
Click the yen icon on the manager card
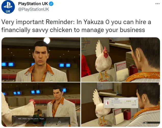(135, 101)
